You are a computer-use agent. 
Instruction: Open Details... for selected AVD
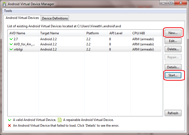[173, 67]
